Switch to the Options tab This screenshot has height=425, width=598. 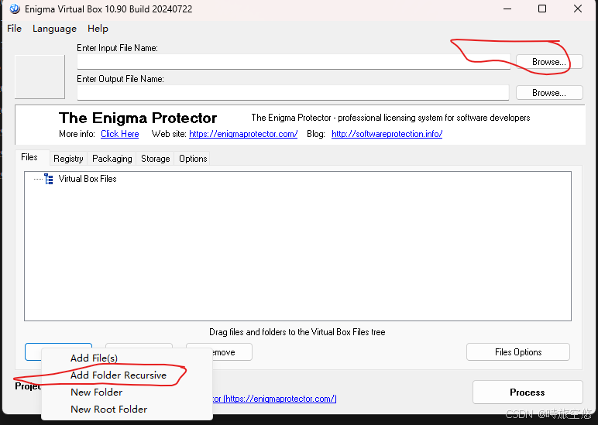pyautogui.click(x=193, y=159)
